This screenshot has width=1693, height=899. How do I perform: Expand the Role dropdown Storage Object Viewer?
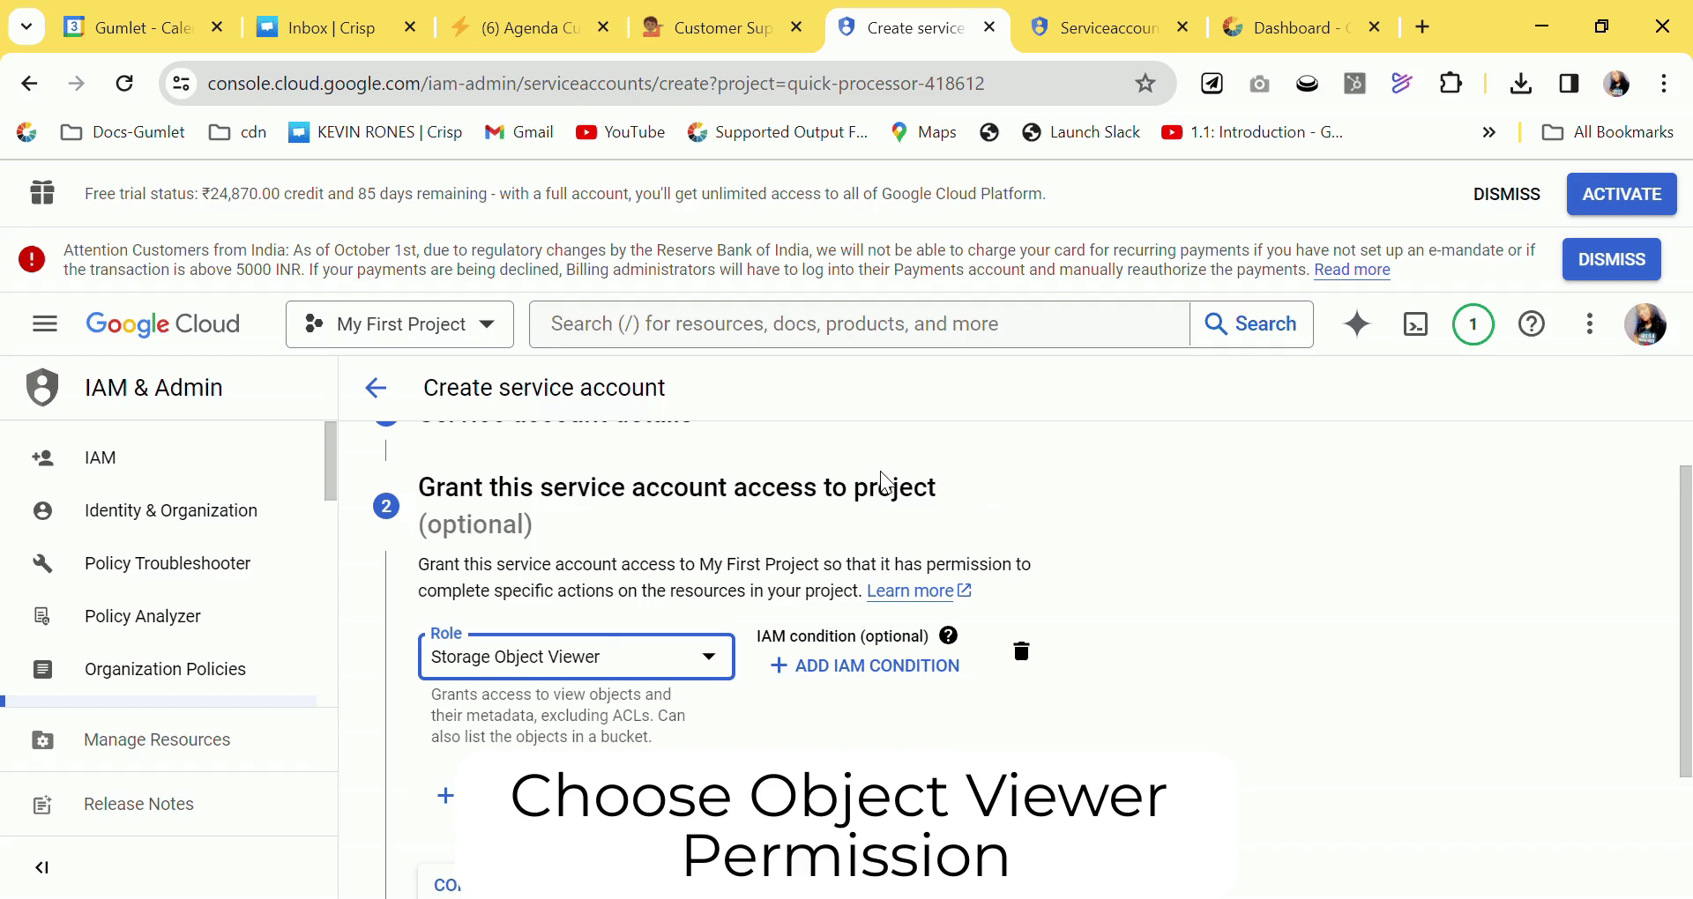pos(576,658)
